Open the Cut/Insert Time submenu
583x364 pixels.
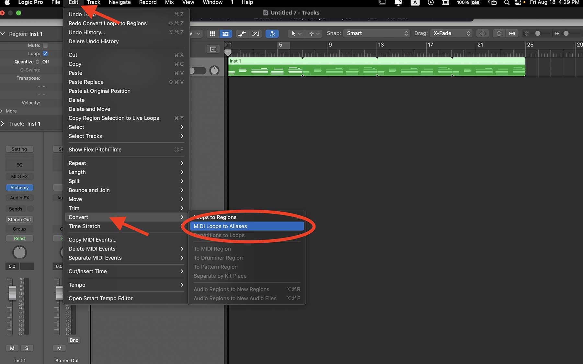pos(126,271)
